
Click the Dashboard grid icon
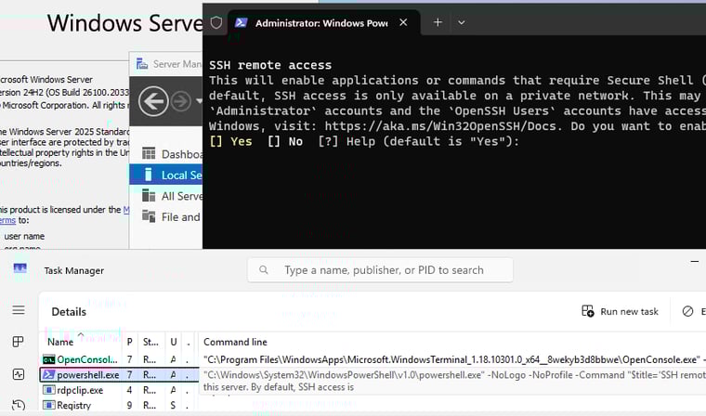click(x=149, y=153)
